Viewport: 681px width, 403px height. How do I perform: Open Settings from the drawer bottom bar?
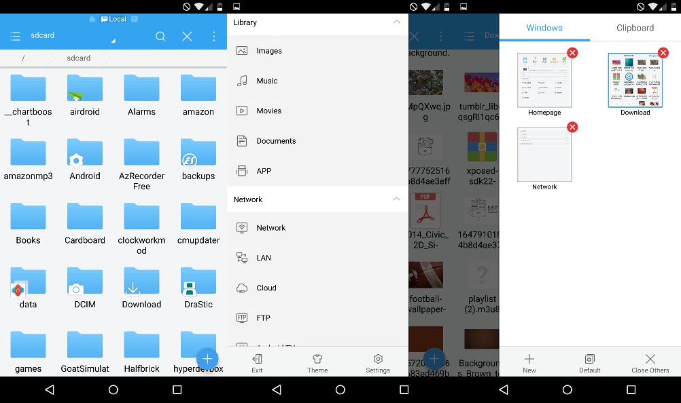pos(378,363)
